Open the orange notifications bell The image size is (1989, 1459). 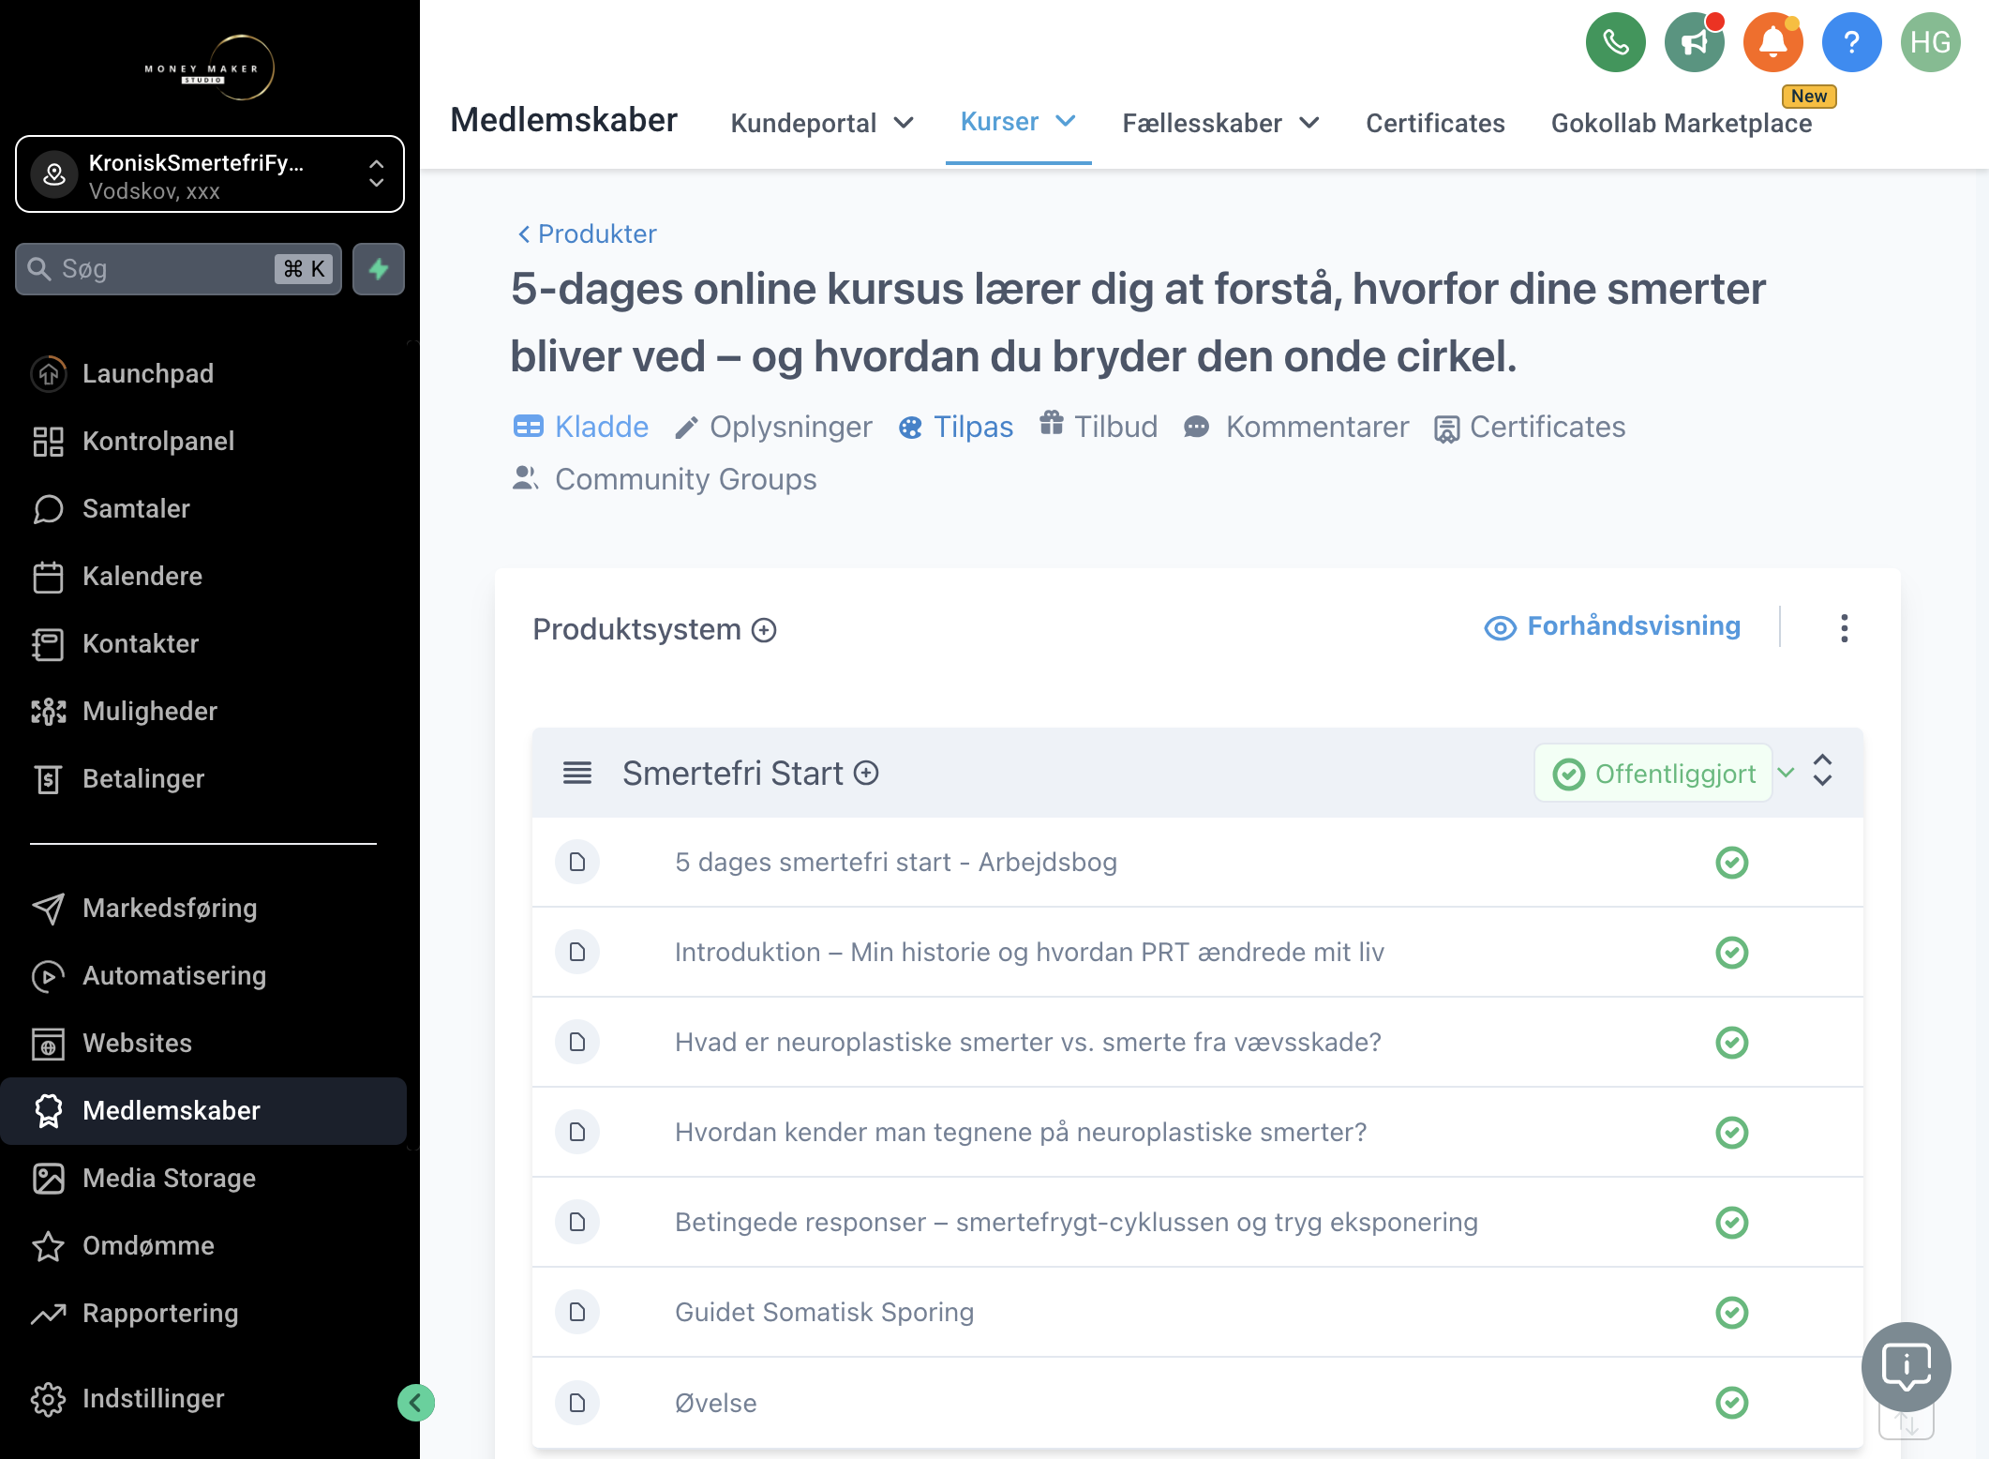[x=1772, y=42]
